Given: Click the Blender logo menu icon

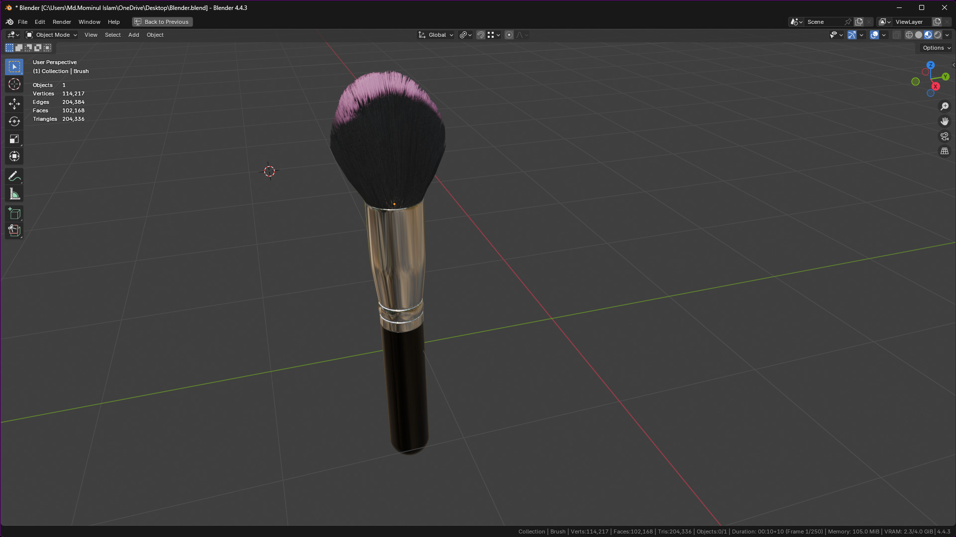Looking at the screenshot, I should click(x=9, y=22).
